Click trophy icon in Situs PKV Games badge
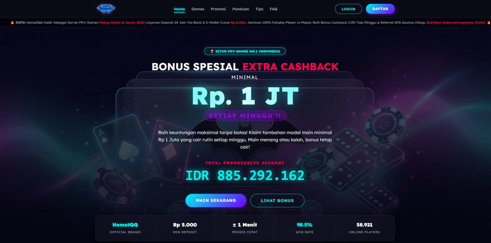Viewport: 491px width, 243px height. click(212, 51)
